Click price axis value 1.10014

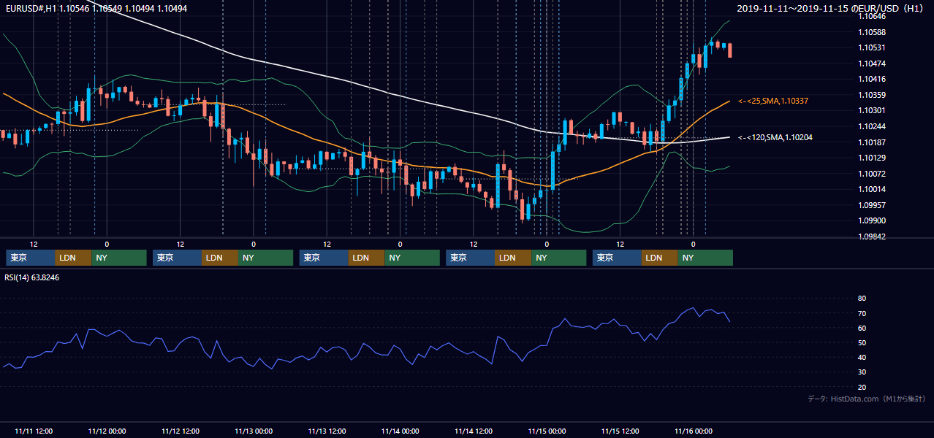[x=872, y=189]
